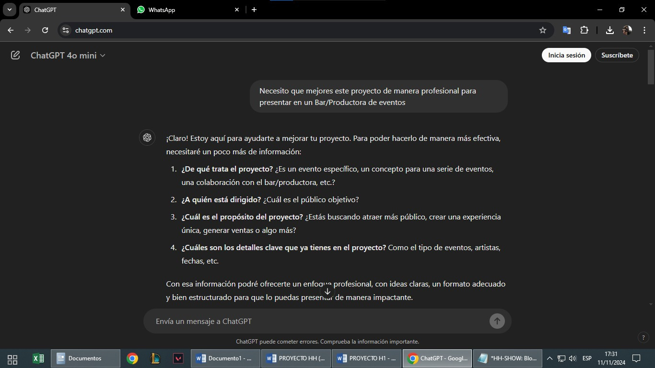Open Chrome downloads icon

609,30
